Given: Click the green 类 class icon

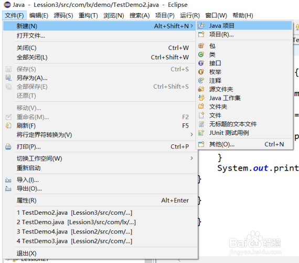Looking at the screenshot, I should pos(201,55).
